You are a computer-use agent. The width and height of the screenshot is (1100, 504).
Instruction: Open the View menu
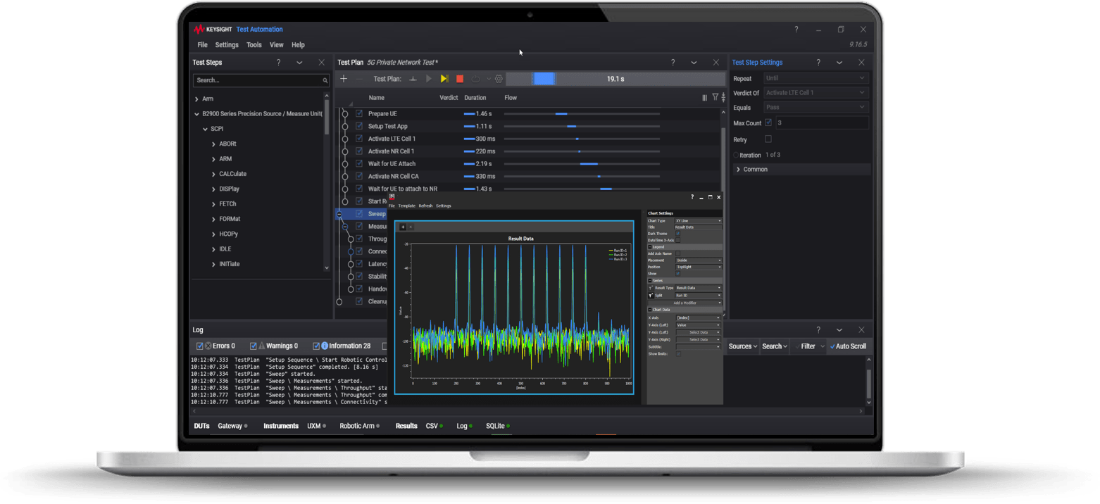[x=277, y=45]
